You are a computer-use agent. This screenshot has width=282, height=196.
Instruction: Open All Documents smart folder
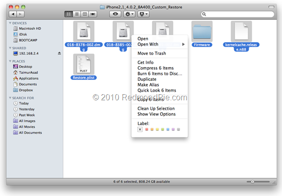click(28, 133)
